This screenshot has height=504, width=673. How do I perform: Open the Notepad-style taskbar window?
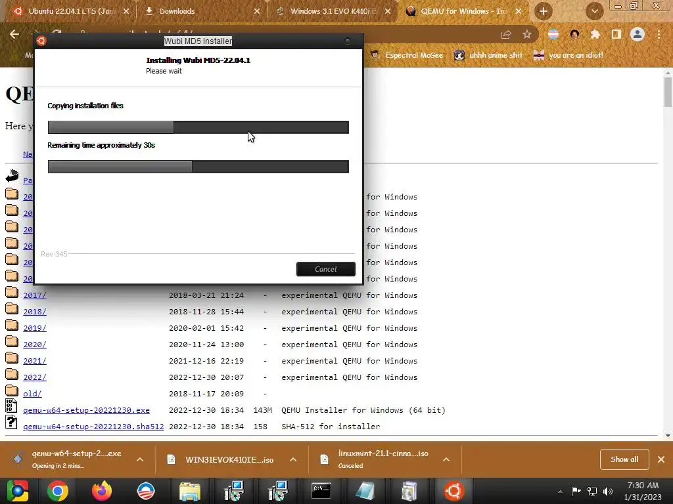pyautogui.click(x=365, y=491)
